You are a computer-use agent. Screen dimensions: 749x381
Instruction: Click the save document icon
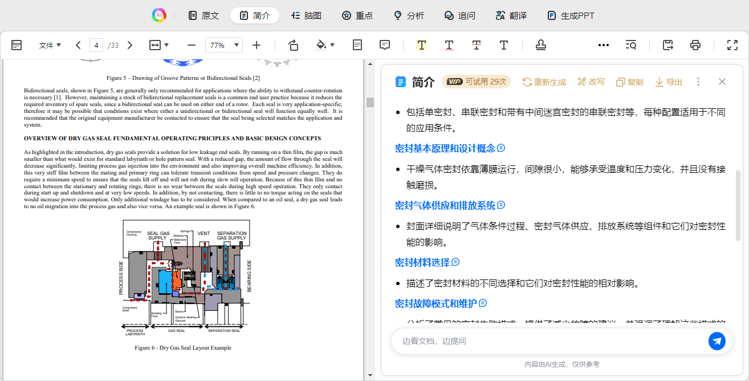tap(668, 45)
